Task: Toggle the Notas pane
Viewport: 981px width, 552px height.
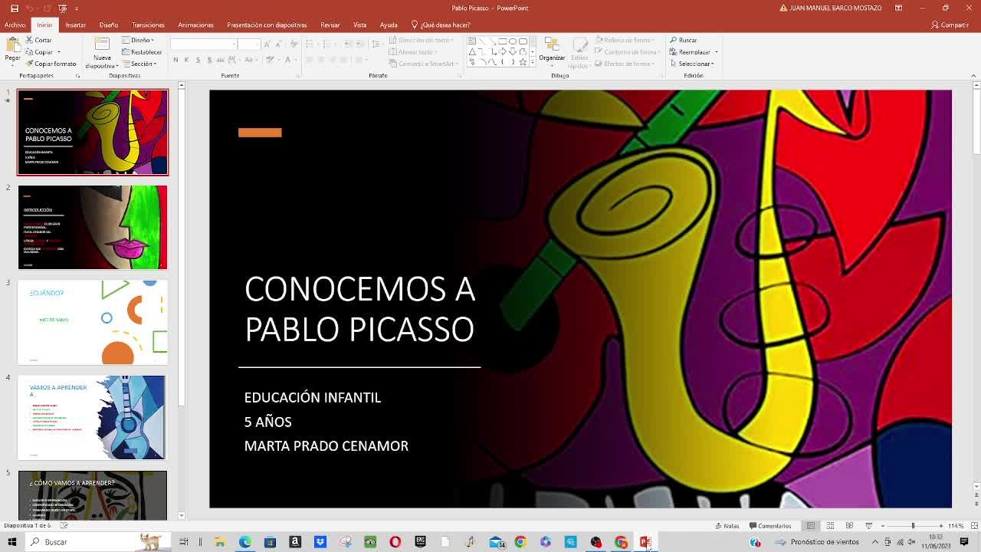Action: coord(727,526)
